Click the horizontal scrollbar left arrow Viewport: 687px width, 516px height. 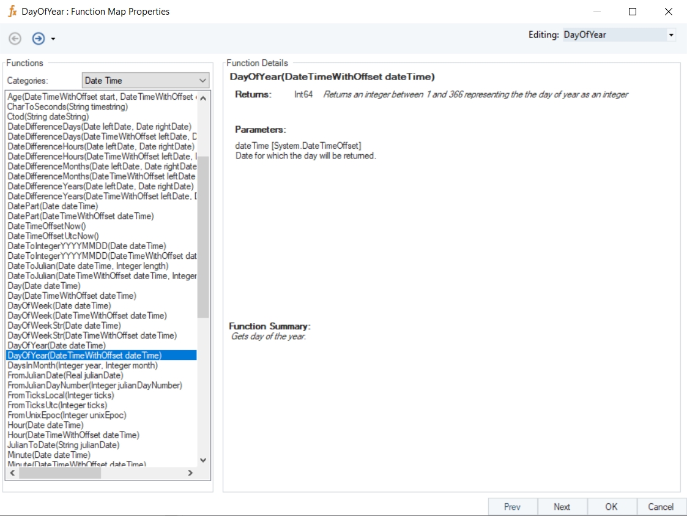(12, 473)
